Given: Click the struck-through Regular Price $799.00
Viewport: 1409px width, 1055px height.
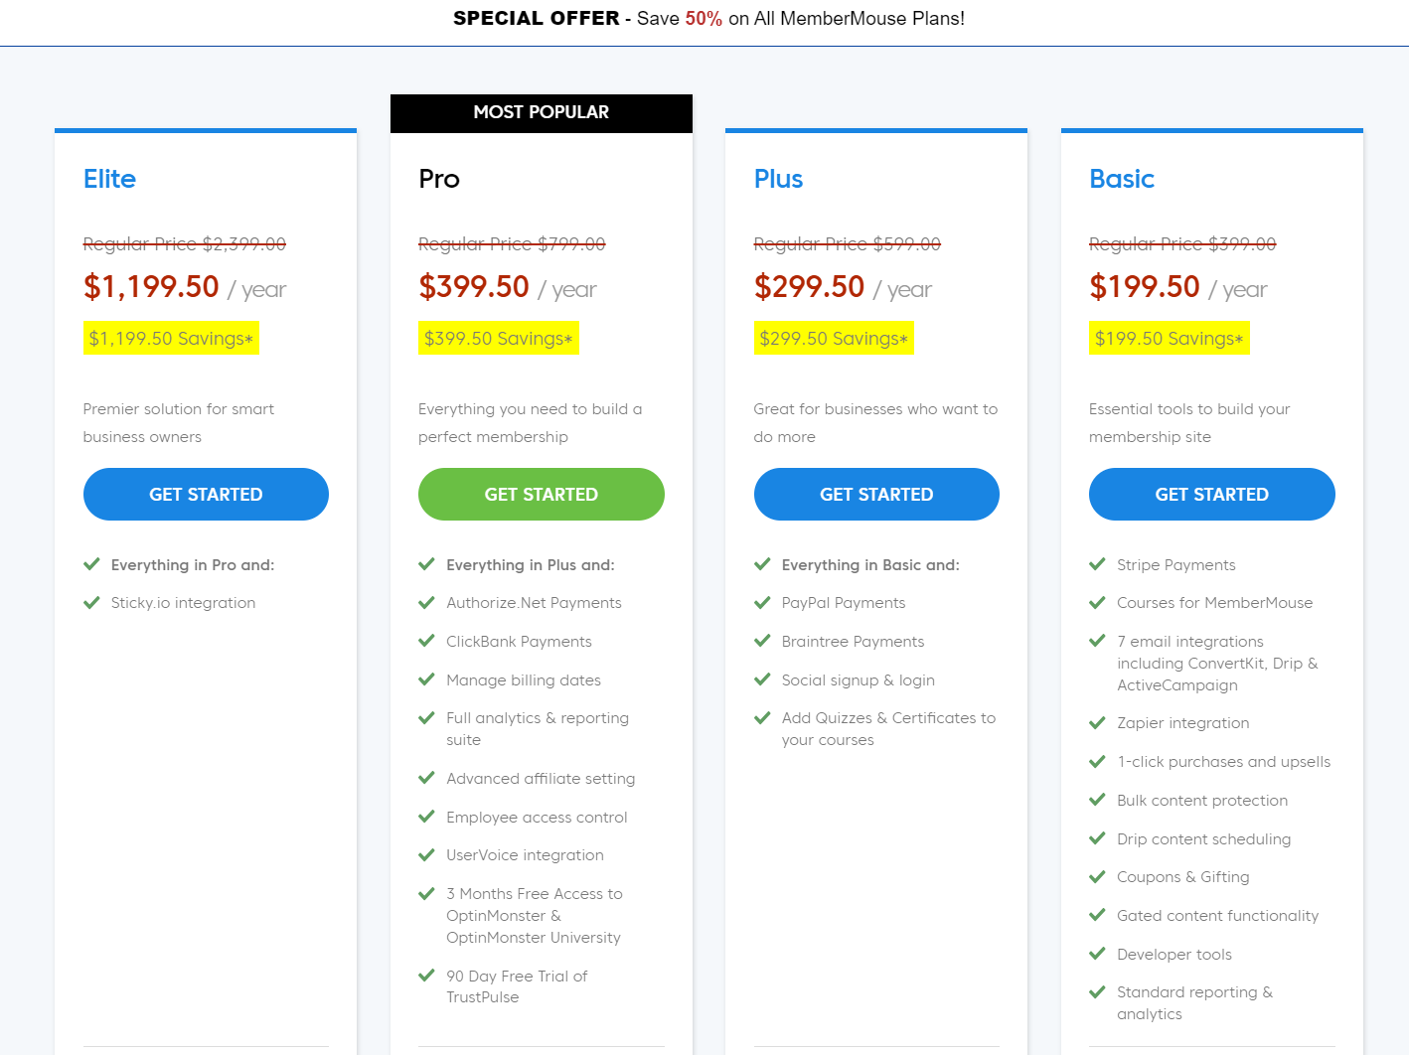Looking at the screenshot, I should pos(512,243).
